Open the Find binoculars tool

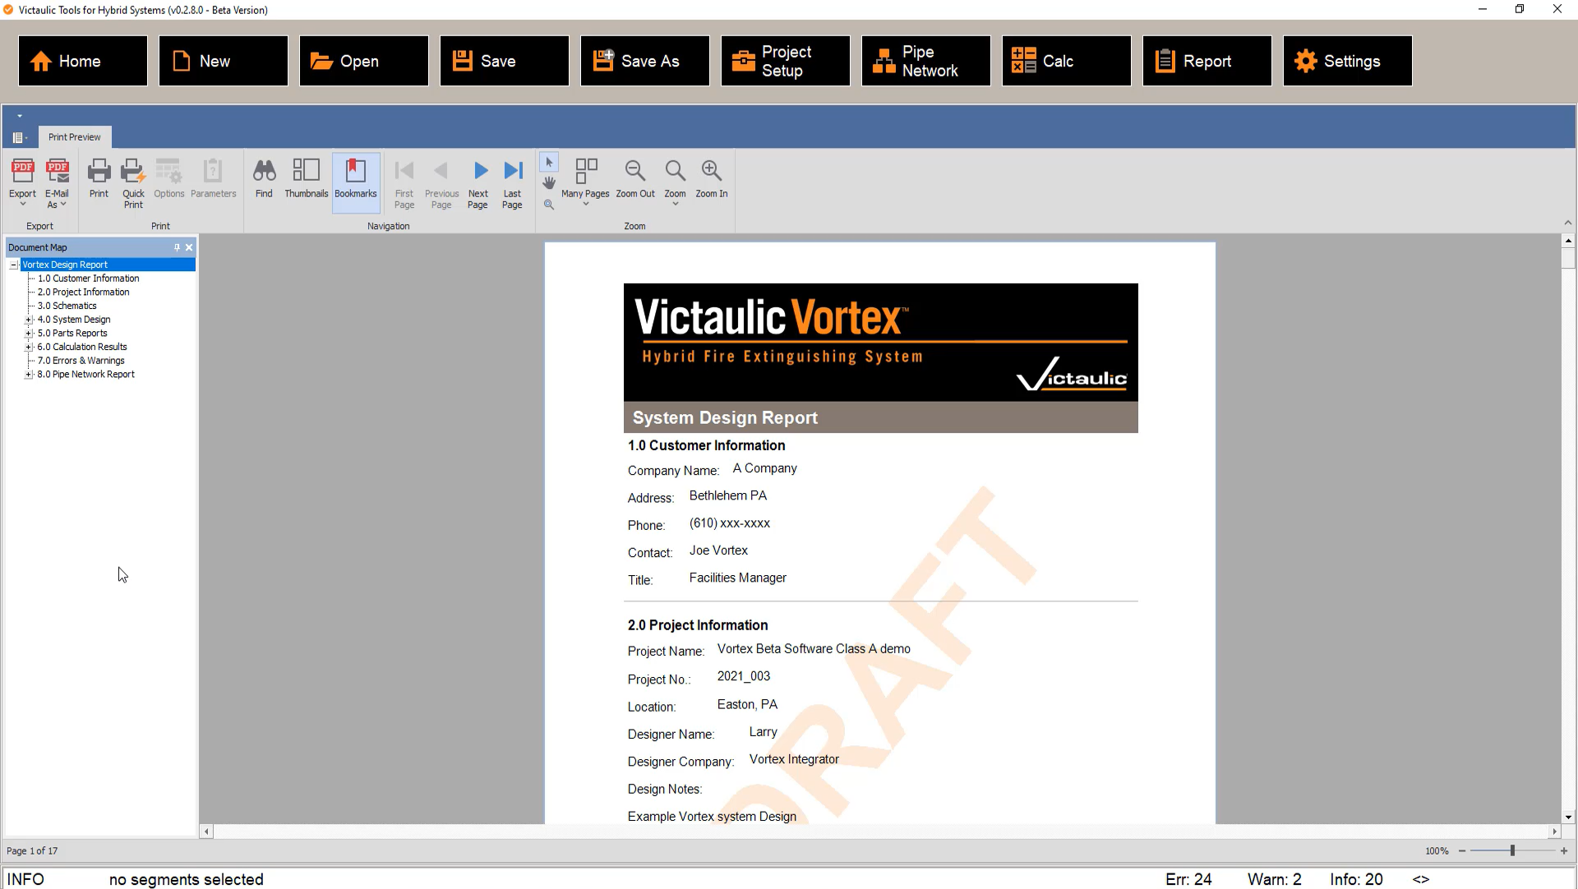tap(264, 173)
